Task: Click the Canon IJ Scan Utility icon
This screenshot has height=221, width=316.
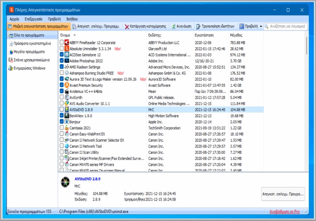Action: click(67, 152)
